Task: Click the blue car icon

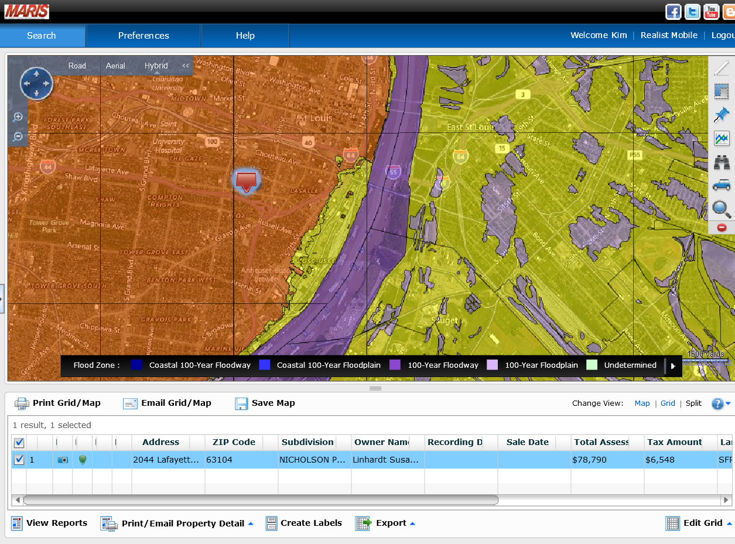Action: (x=722, y=186)
